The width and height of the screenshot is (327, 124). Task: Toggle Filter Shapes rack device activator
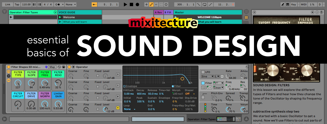tap(9, 67)
